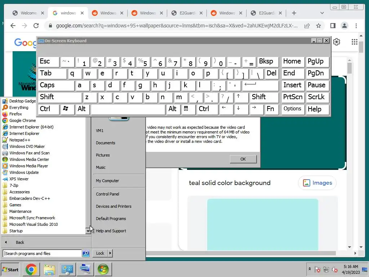Select the teal solid color thumbnail
This screenshot has width=369, height=277.
tap(263, 224)
